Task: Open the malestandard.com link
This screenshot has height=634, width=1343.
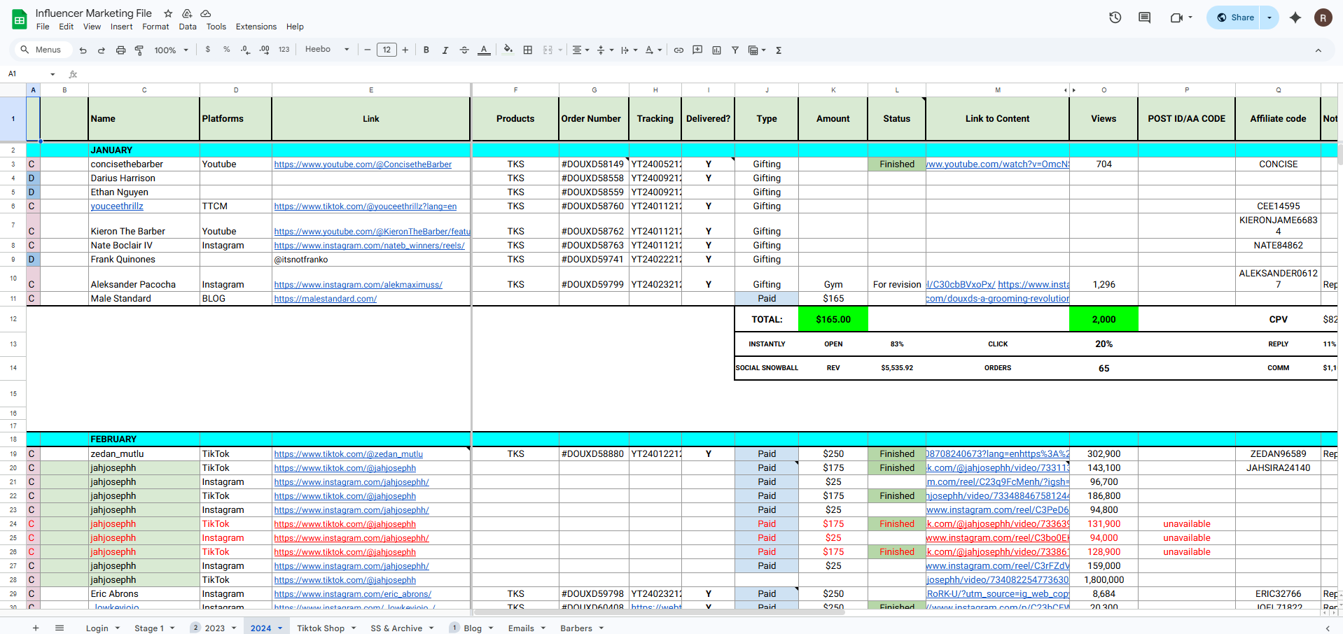Action: coord(325,299)
